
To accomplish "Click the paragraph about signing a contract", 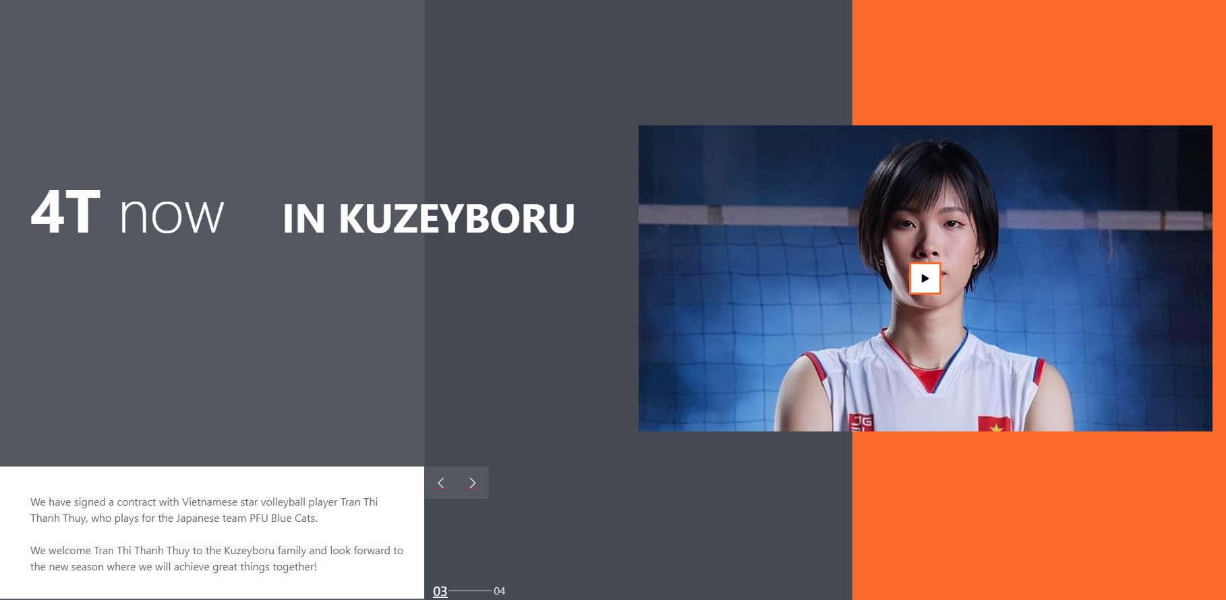I will 204,510.
